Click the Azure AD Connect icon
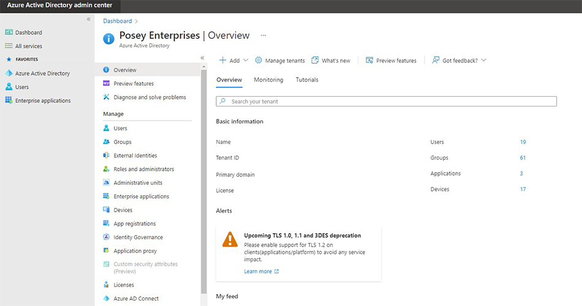Viewport: 582px width, 306px height. pos(106,298)
